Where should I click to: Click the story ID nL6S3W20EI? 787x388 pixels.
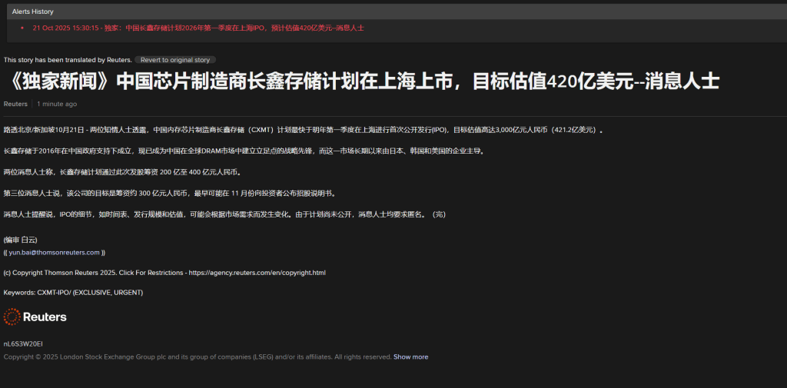click(23, 343)
